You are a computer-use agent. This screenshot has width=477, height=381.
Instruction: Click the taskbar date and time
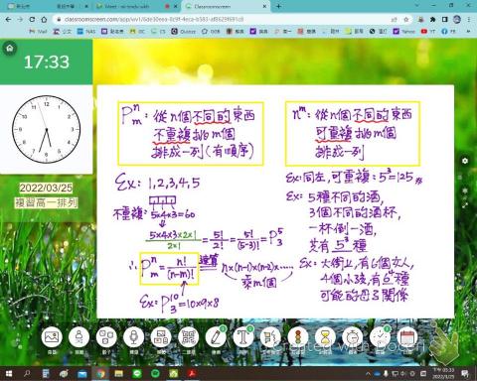click(443, 374)
